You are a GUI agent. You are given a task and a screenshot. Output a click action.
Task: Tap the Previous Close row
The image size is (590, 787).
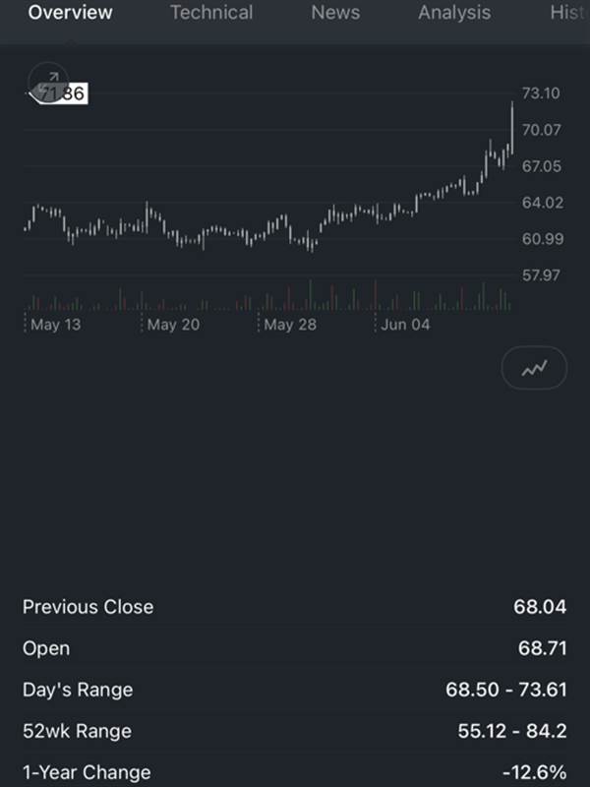click(294, 607)
